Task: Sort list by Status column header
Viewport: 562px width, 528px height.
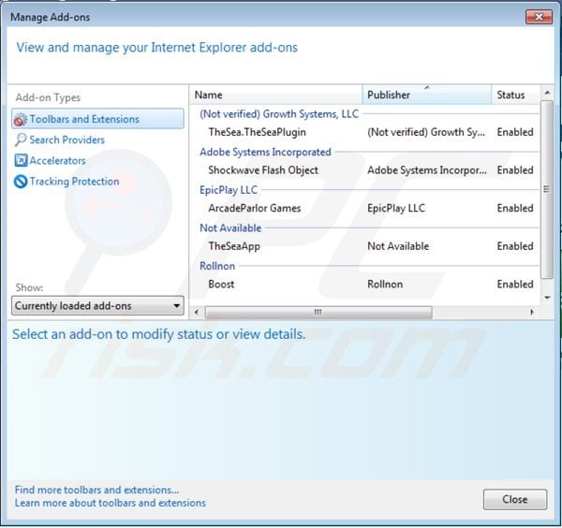Action: pos(515,95)
